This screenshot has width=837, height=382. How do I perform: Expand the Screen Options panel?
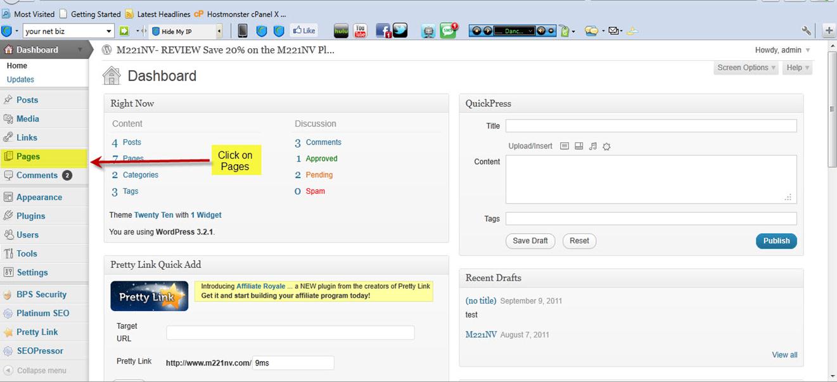click(x=746, y=68)
